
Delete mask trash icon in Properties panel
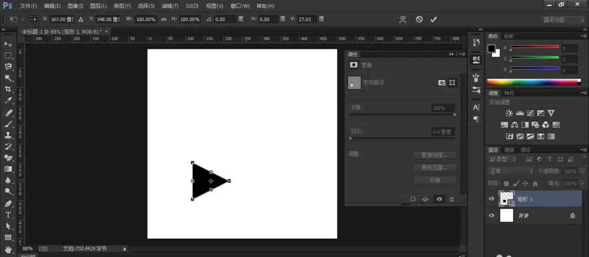pos(452,199)
